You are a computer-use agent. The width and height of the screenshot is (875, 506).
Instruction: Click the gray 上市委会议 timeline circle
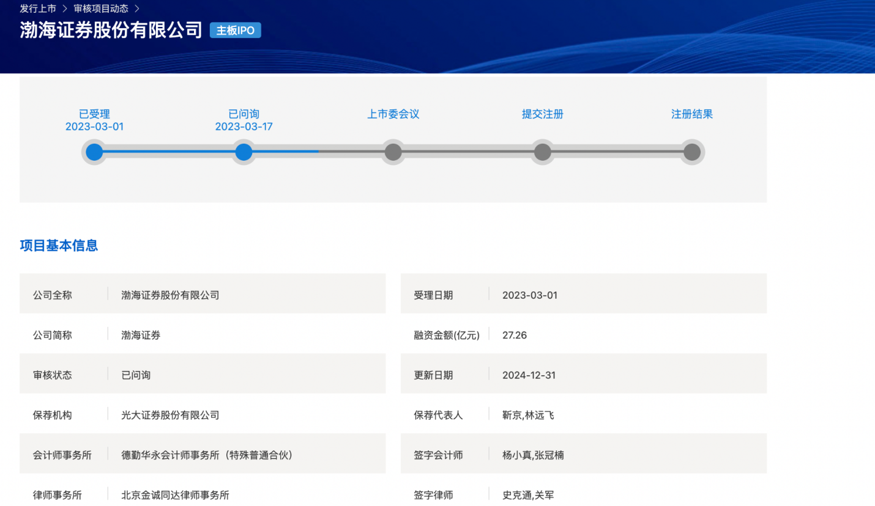pyautogui.click(x=393, y=152)
